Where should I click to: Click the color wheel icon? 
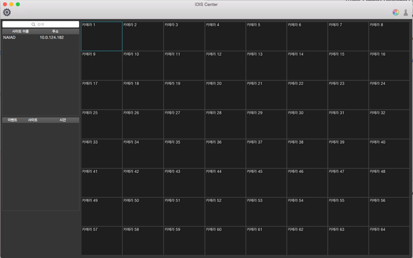click(395, 12)
